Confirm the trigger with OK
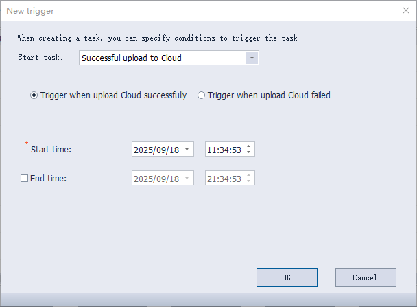The image size is (417, 307). [x=287, y=277]
